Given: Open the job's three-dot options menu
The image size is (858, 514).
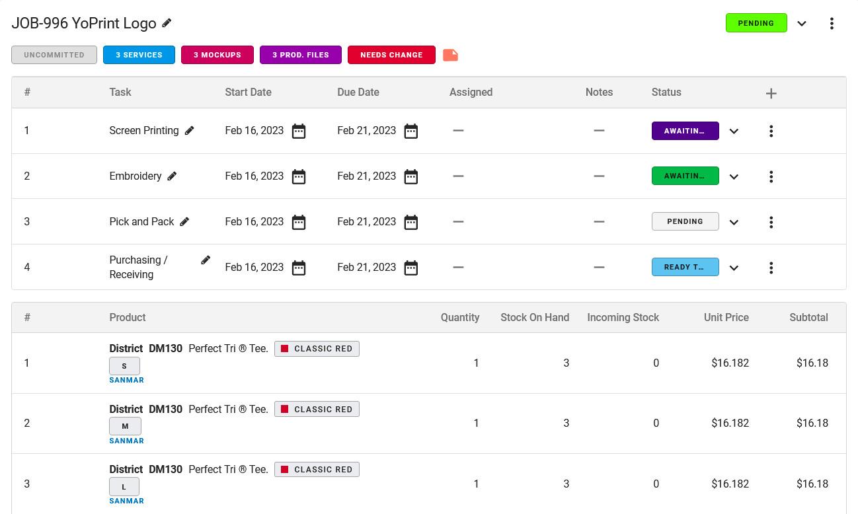Looking at the screenshot, I should (832, 23).
